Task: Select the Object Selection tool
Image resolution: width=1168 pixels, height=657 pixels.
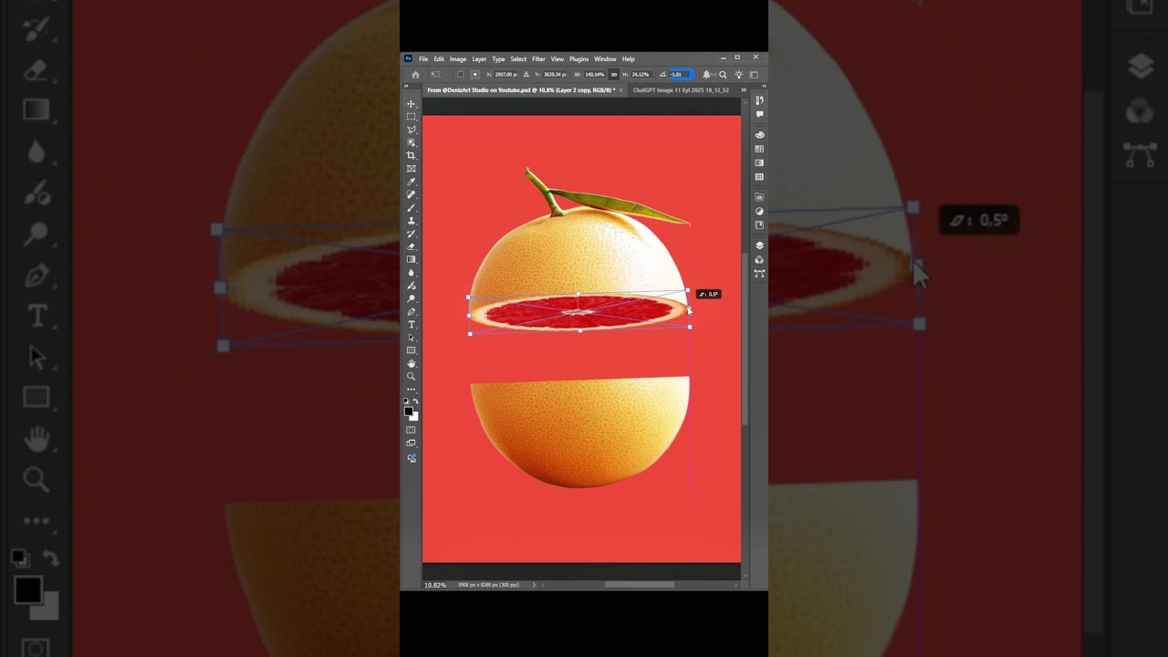Action: tap(411, 142)
